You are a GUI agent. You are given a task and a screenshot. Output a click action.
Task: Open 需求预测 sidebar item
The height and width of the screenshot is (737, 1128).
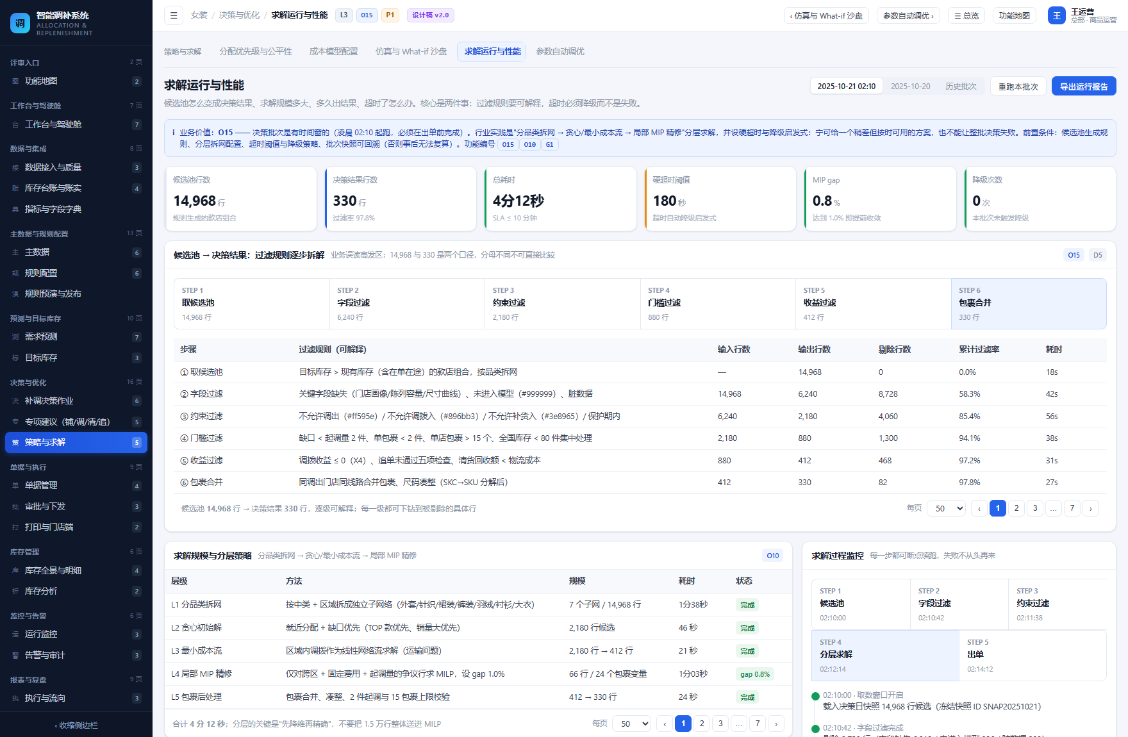(x=76, y=337)
